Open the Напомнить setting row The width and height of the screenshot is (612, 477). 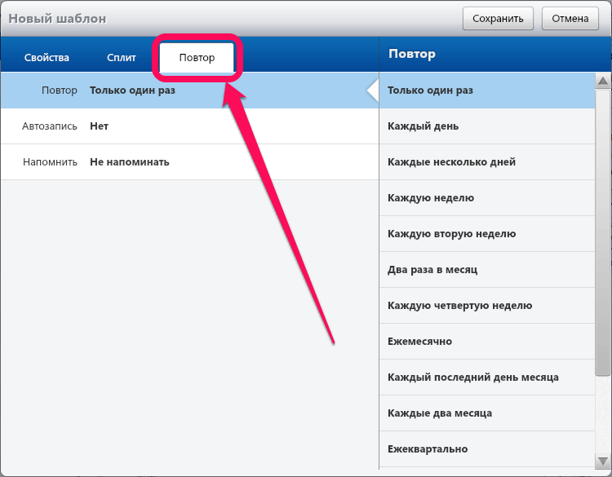coord(189,162)
